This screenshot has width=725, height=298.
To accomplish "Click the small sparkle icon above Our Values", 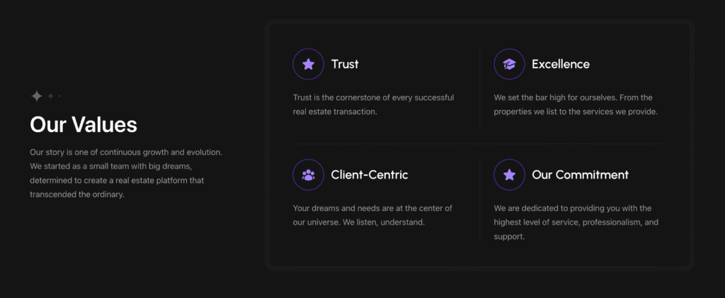I will (x=51, y=96).
